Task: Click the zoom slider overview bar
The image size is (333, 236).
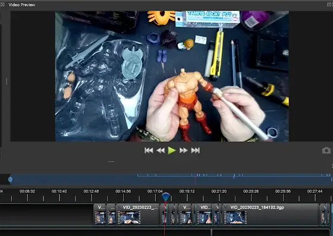Action: [x=171, y=180]
